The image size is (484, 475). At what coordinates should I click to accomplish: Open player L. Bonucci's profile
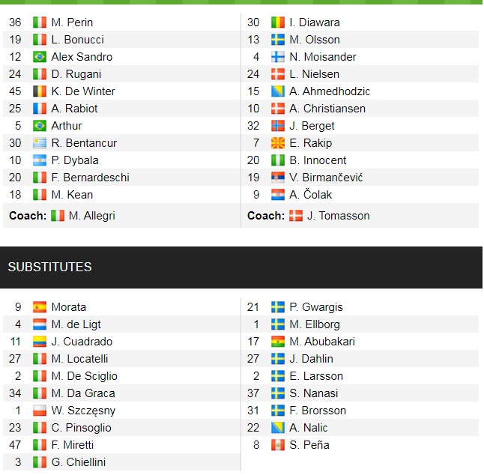pyautogui.click(x=77, y=40)
